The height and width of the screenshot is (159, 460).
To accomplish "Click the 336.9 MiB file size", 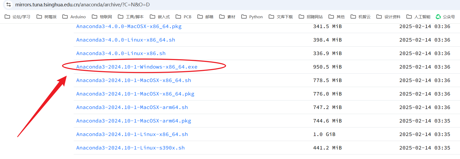I will [328, 53].
